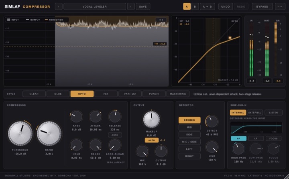
Task: Choose the FET compressor style
Action: coord(106,94)
